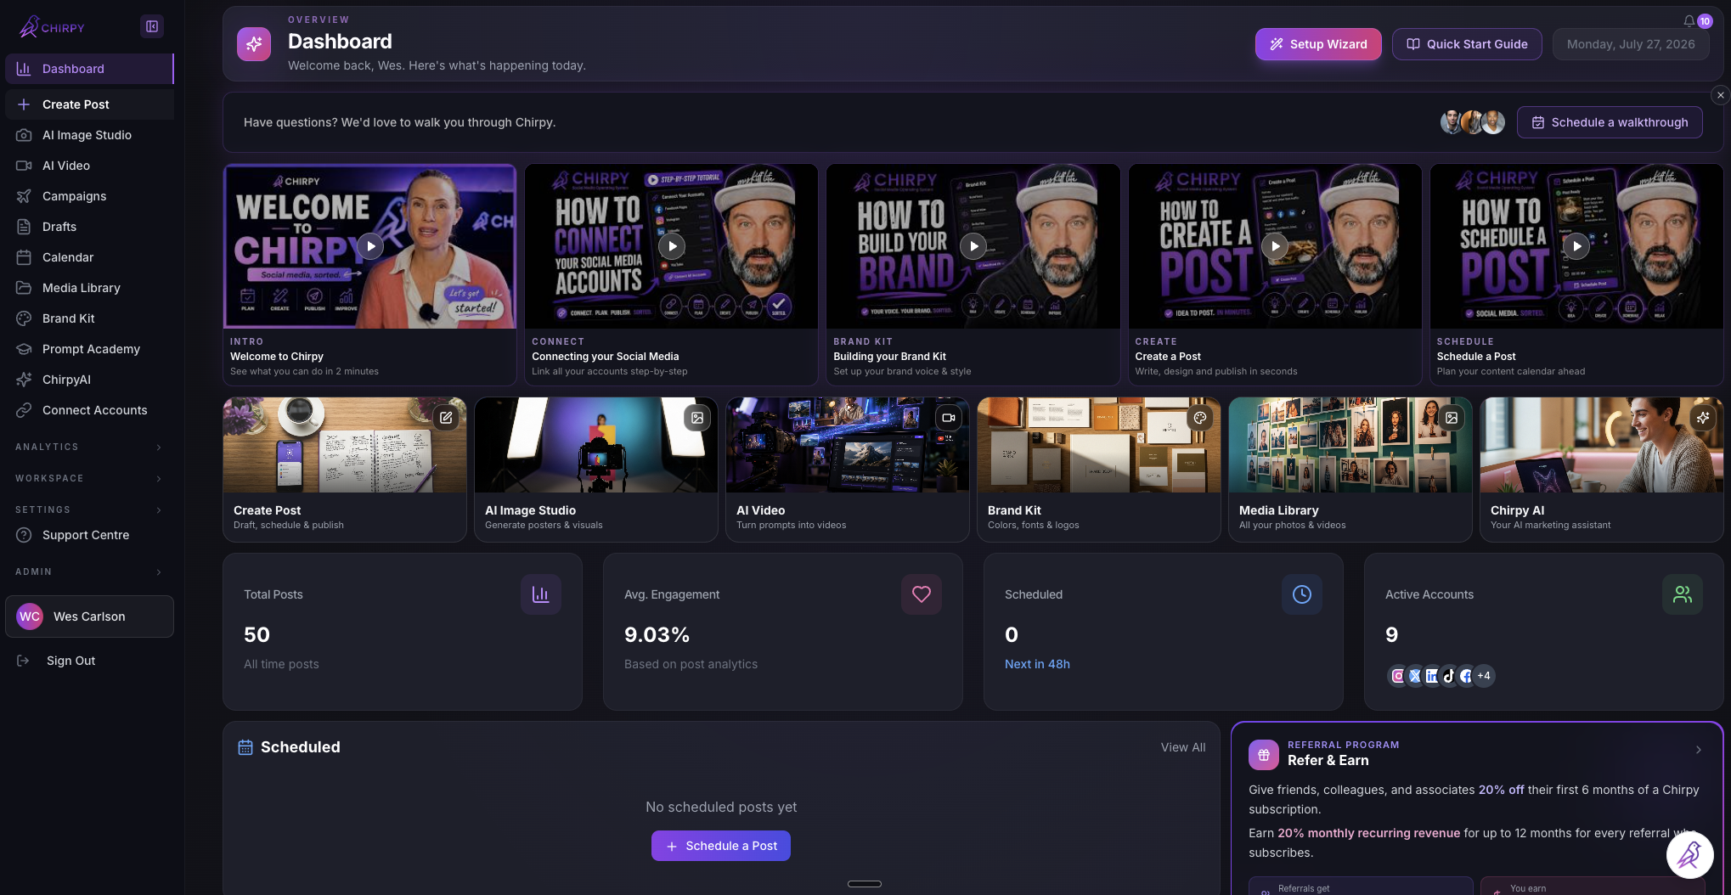Click the Instagram account avatar icon
Screen dimensions: 1731x895
(1397, 676)
